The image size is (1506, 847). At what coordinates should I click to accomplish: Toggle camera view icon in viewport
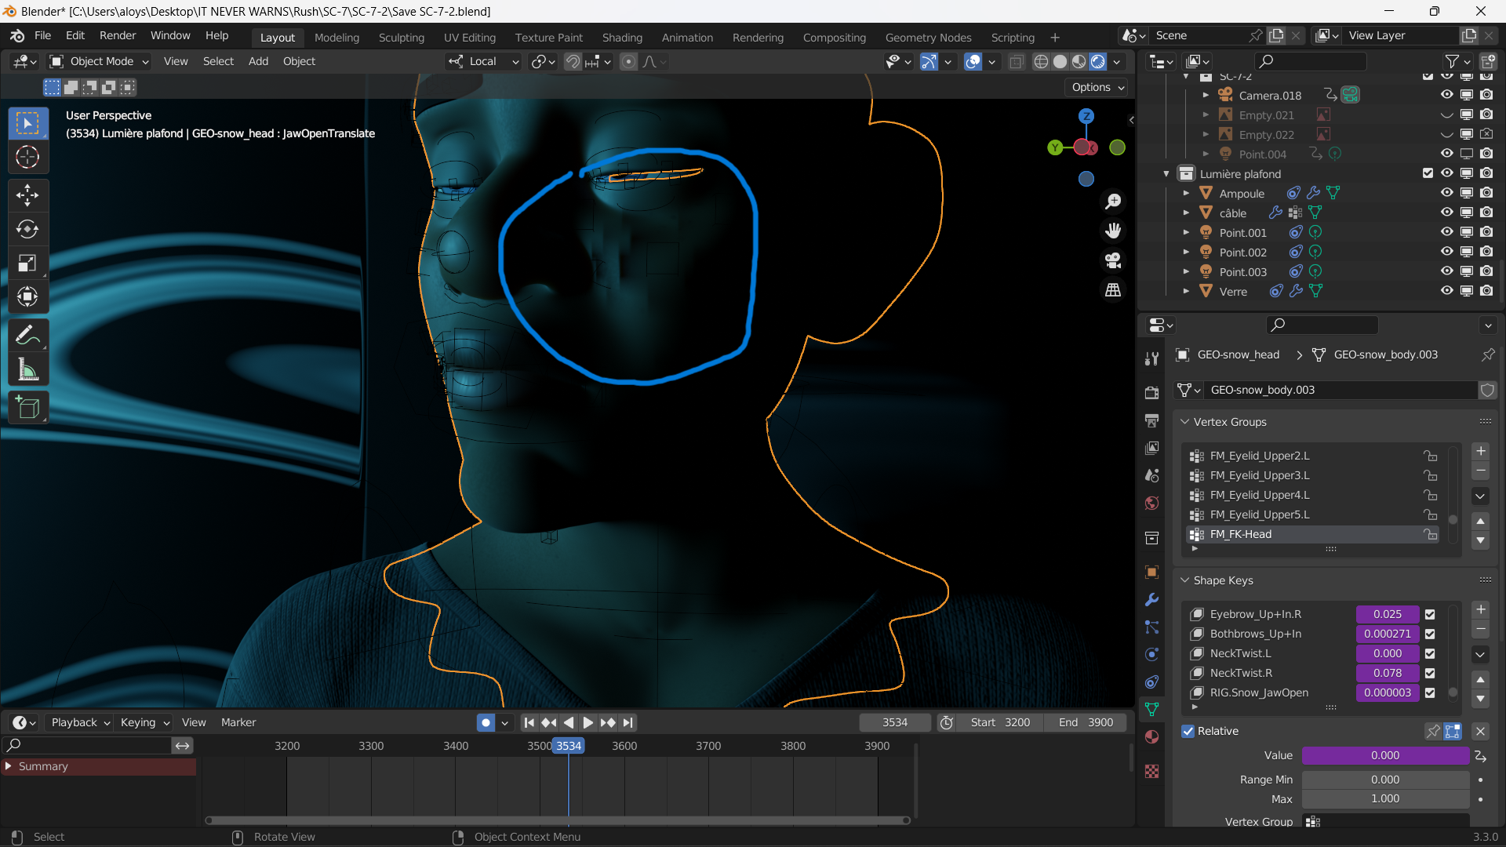[1113, 260]
